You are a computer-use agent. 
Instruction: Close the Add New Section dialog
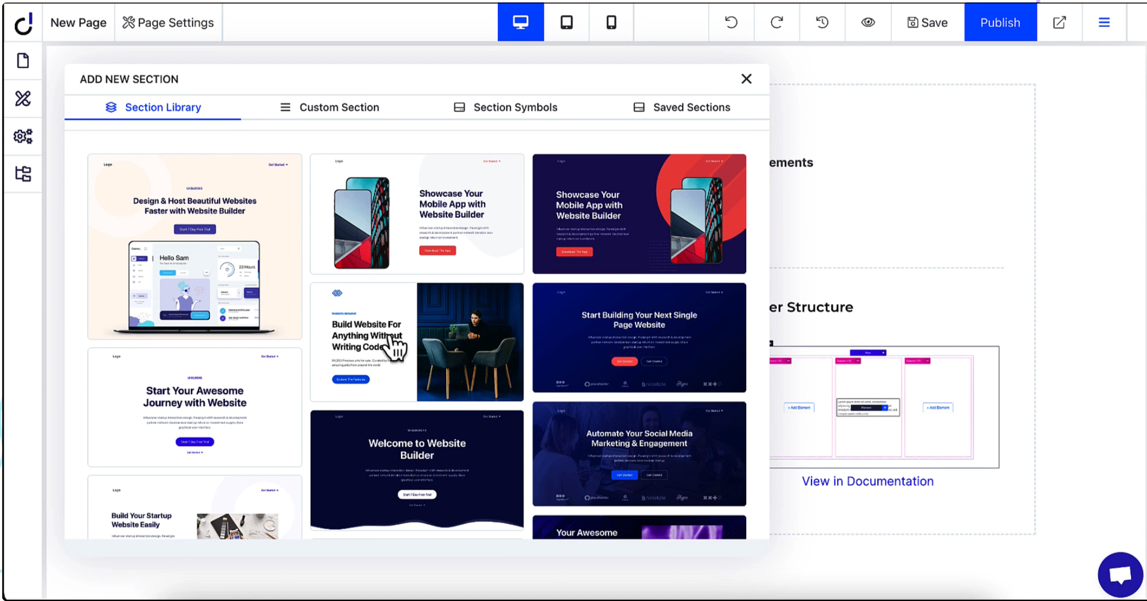(746, 79)
